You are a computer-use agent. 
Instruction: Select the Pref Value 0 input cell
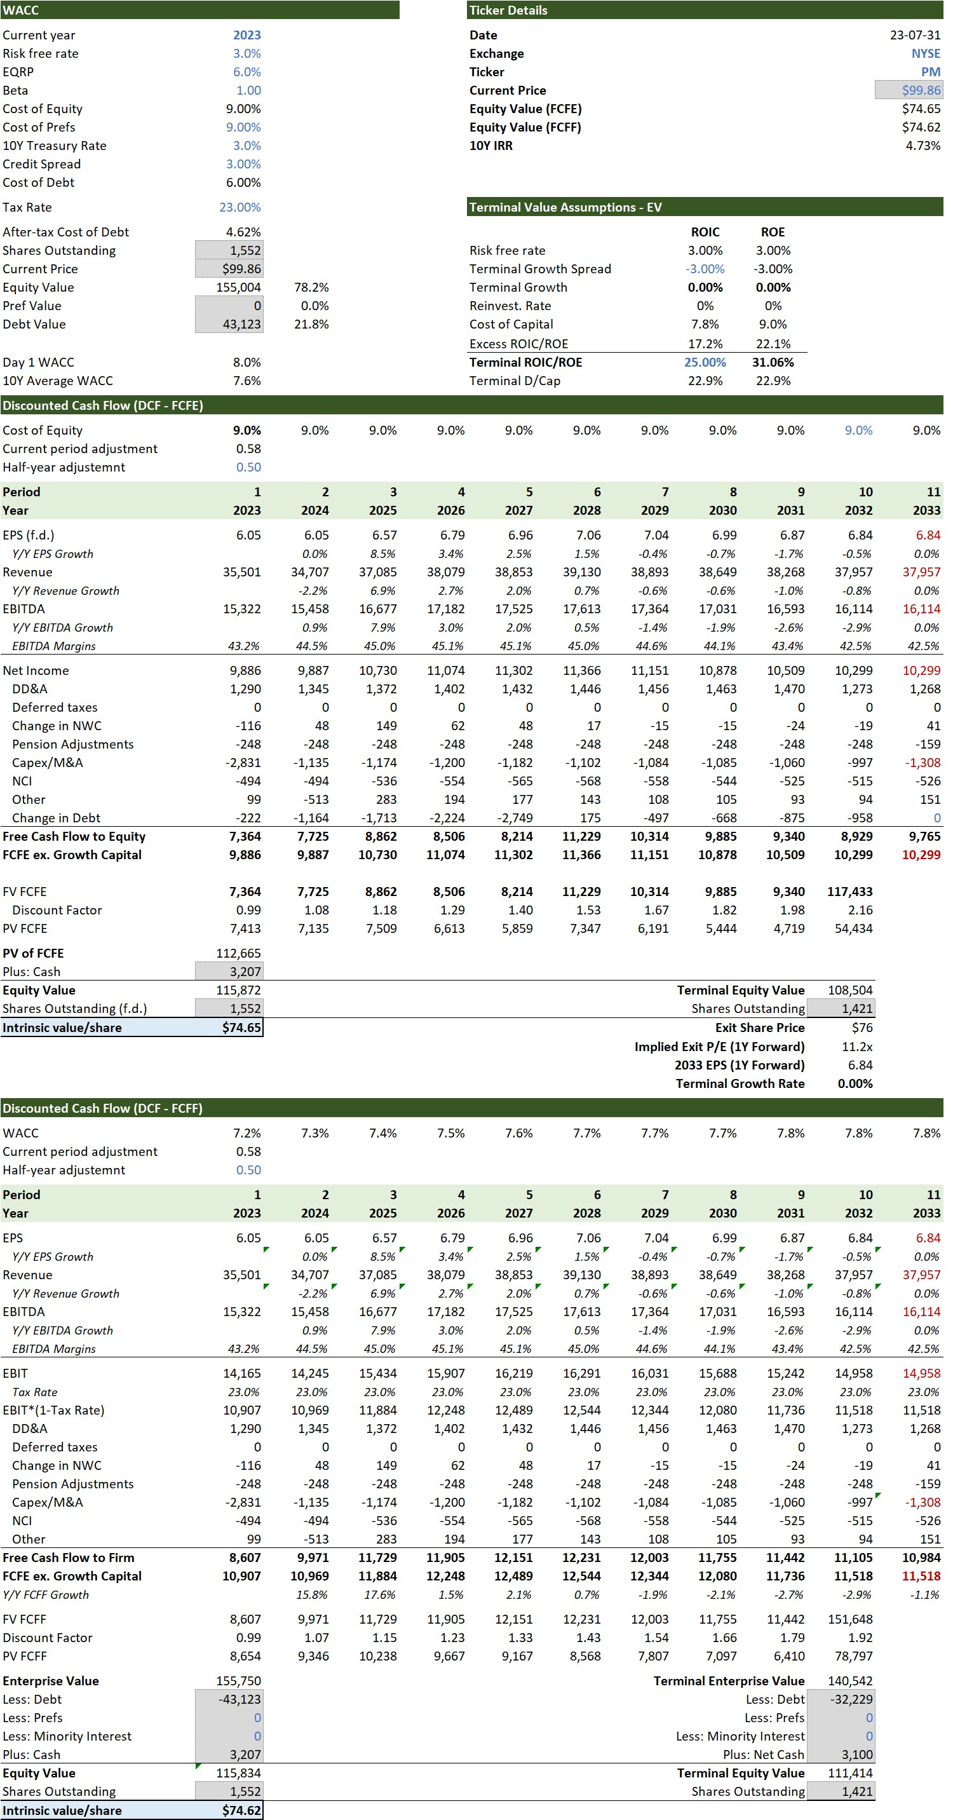tap(229, 306)
